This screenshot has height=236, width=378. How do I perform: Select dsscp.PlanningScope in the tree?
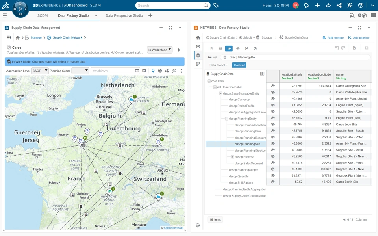coord(243,170)
